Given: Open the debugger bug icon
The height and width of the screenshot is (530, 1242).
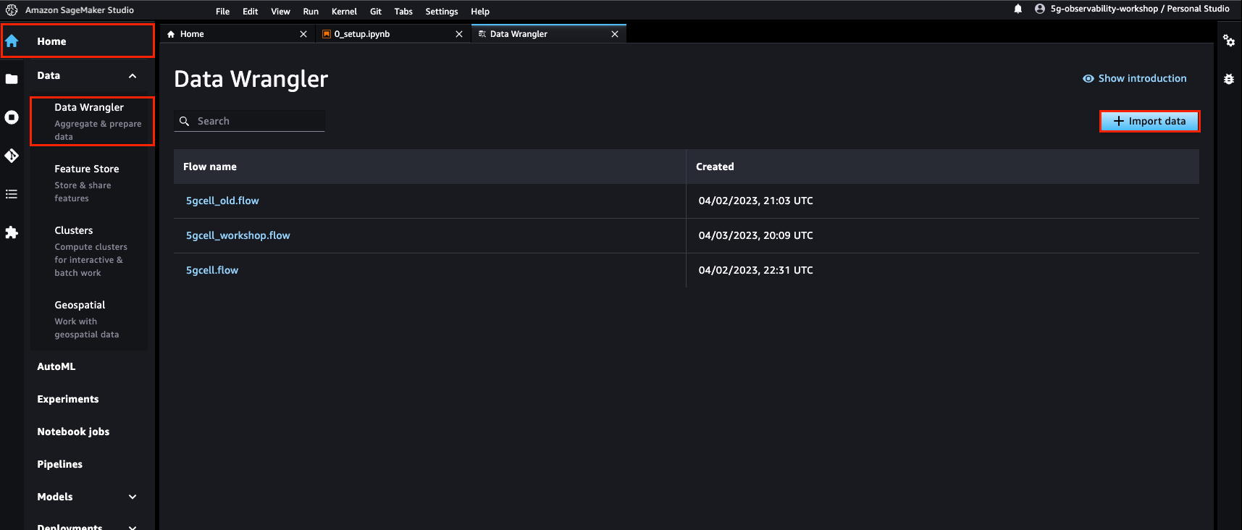Looking at the screenshot, I should [x=1229, y=79].
